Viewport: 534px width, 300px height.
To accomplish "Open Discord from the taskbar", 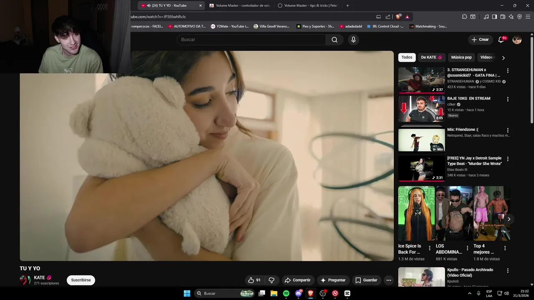I will tap(298, 293).
